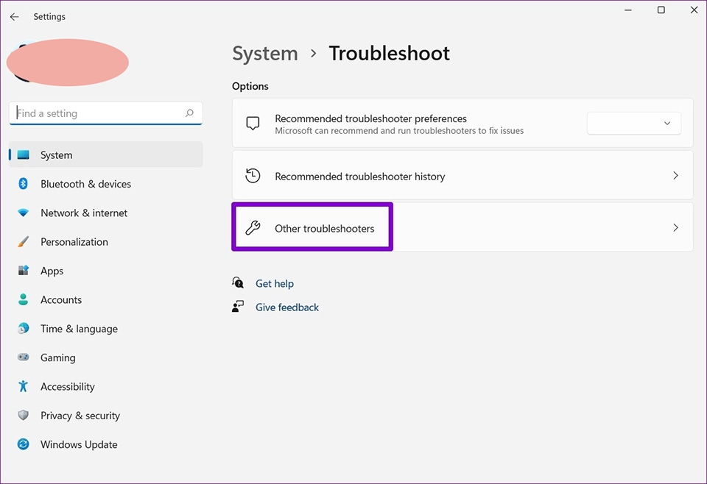Image resolution: width=707 pixels, height=484 pixels.
Task: Click the Other troubleshooters wrench icon
Action: 253,228
